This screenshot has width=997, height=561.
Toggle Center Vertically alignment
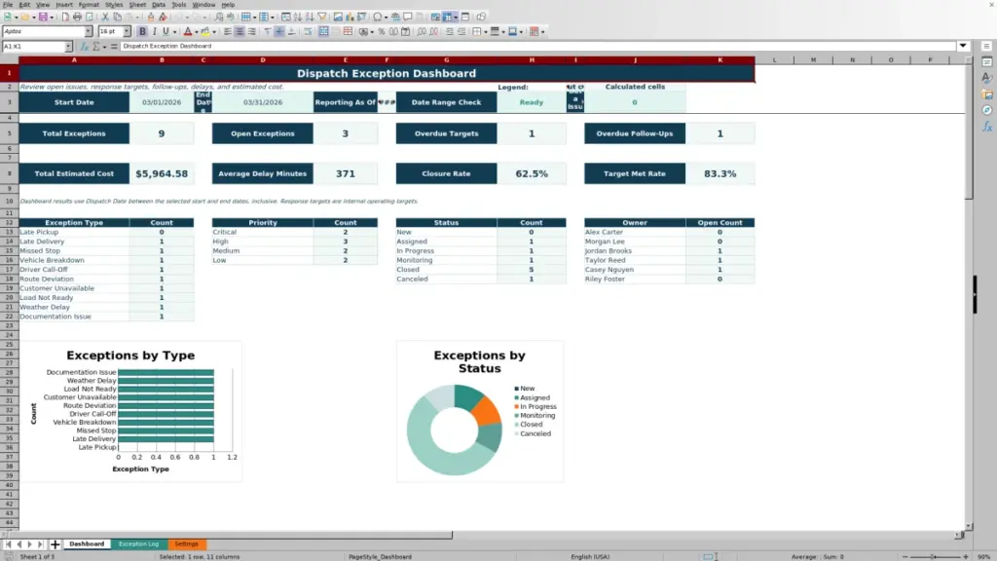click(x=279, y=31)
